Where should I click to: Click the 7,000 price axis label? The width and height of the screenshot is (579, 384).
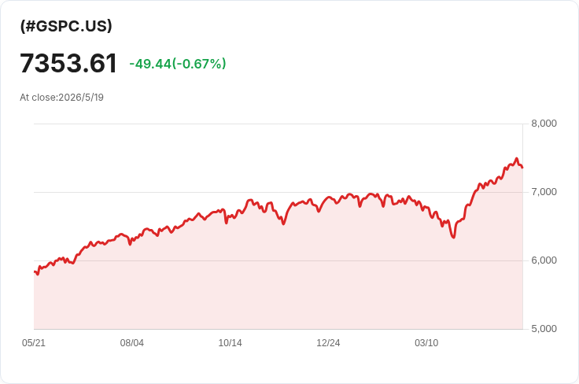coord(544,192)
